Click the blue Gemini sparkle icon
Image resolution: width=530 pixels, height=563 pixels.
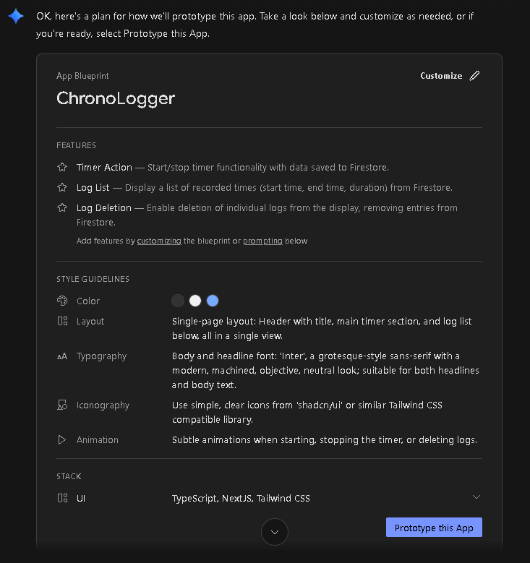point(16,16)
